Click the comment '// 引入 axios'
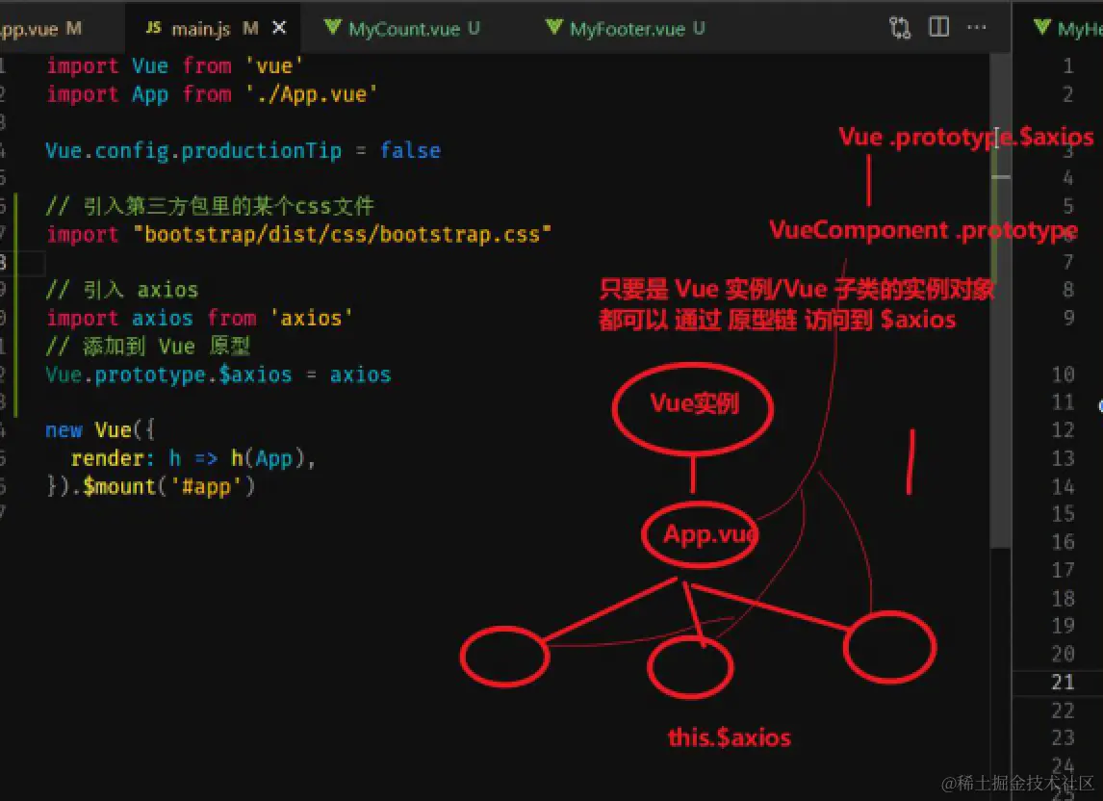Image resolution: width=1103 pixels, height=801 pixels. pos(121,290)
